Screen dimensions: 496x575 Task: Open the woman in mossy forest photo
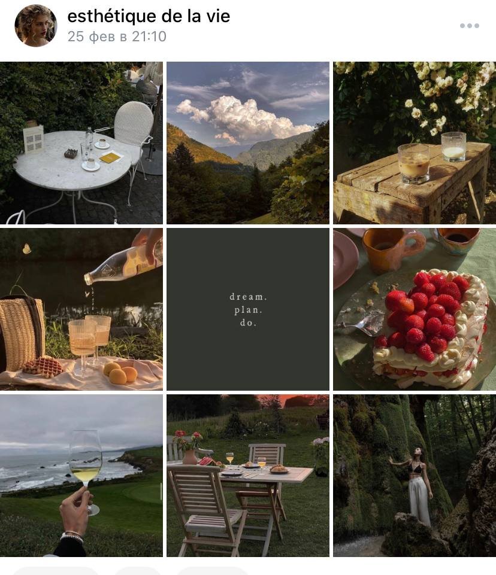pos(415,476)
